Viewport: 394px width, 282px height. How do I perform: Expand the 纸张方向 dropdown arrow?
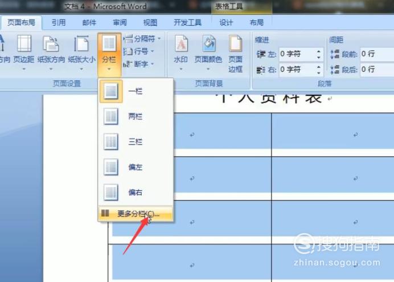tap(51, 69)
